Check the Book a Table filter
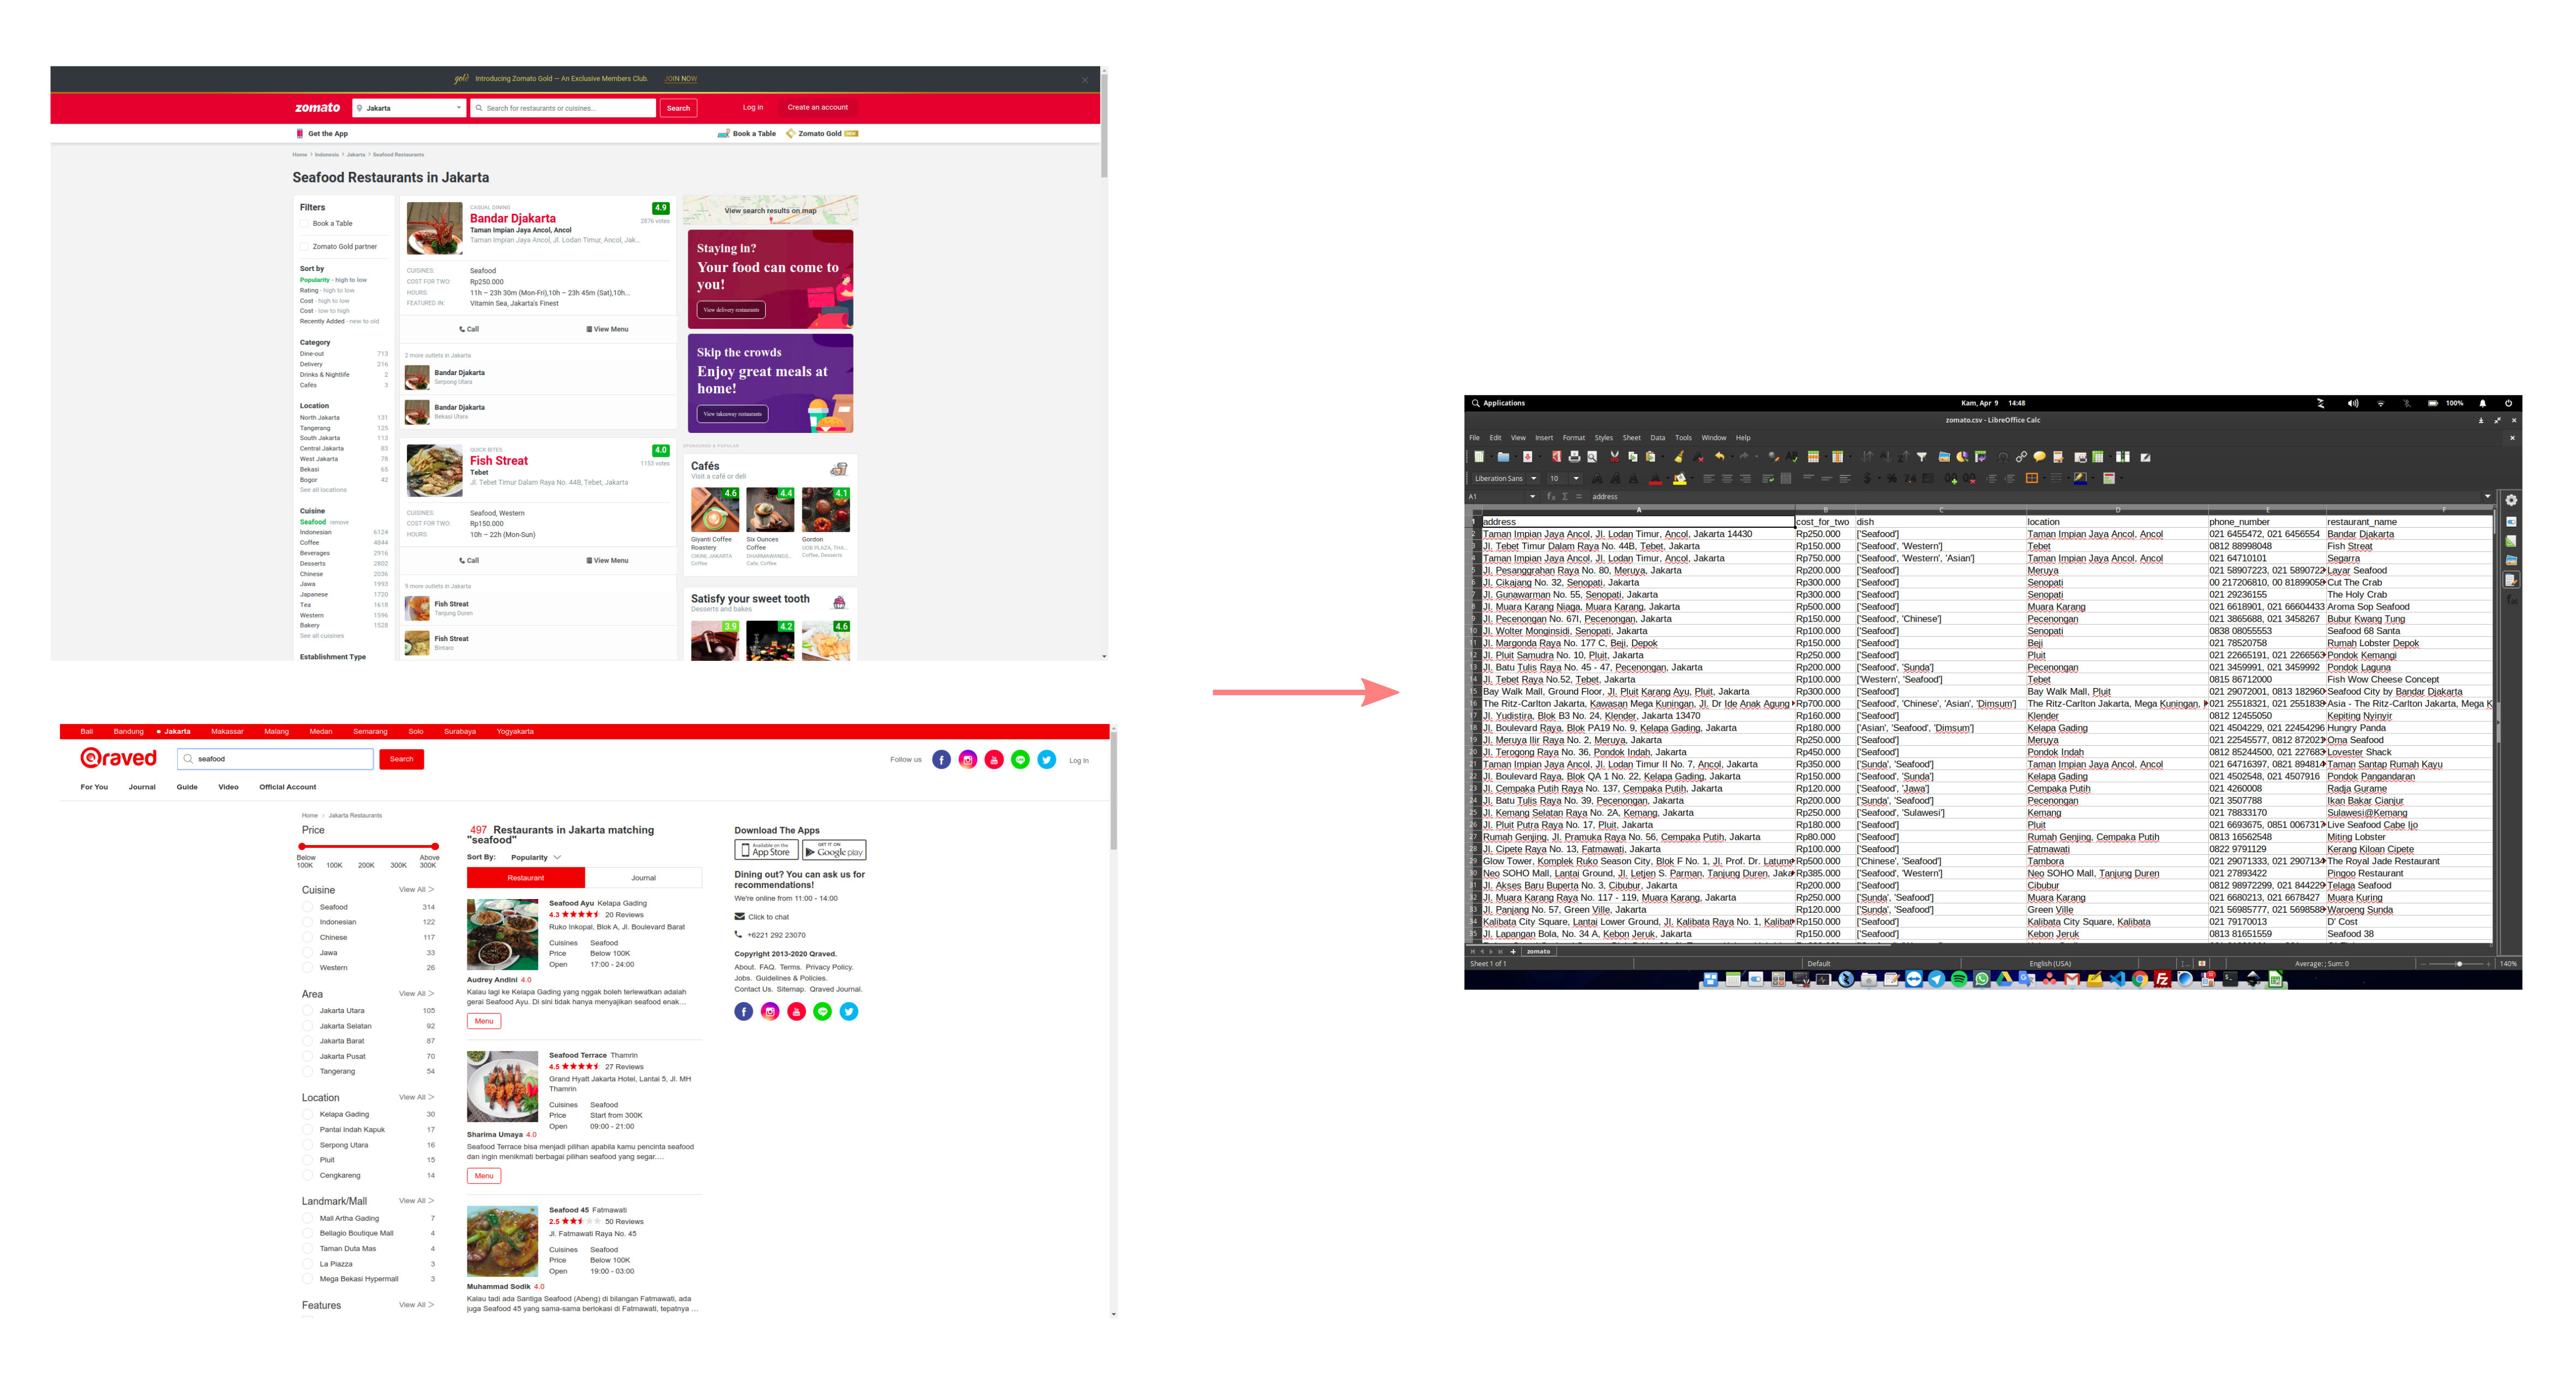This screenshot has width=2576, height=1399. 305,224
